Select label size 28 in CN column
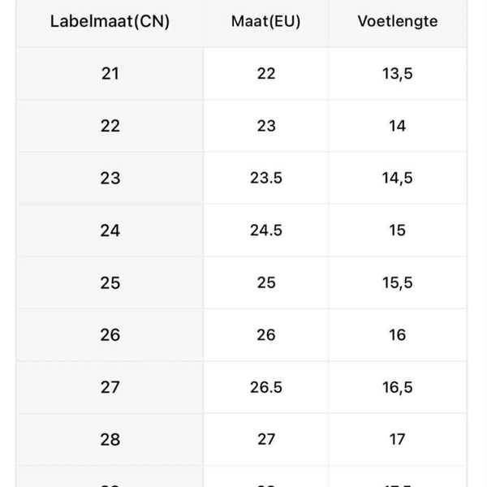Viewport: 487px width, 487px height. (110, 439)
